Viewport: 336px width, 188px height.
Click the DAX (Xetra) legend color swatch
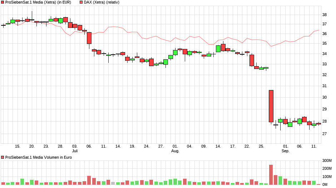(x=81, y=3)
